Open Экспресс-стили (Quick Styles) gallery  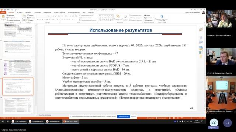pyautogui.click(x=125, y=18)
